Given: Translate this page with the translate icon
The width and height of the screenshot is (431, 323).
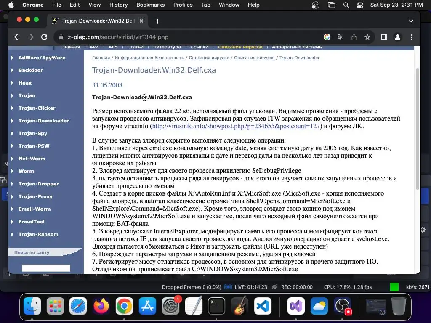Looking at the screenshot, I should pyautogui.click(x=340, y=37).
